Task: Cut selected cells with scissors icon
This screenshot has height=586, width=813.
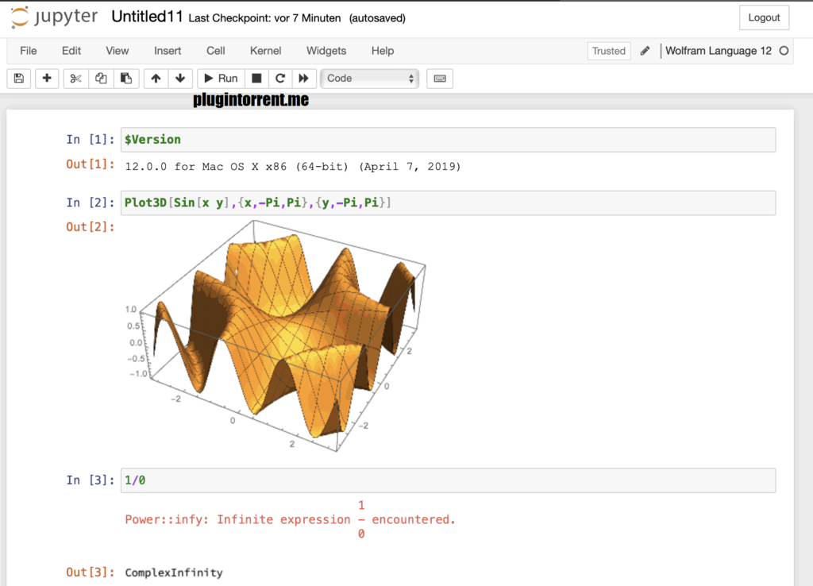Action: coord(75,79)
